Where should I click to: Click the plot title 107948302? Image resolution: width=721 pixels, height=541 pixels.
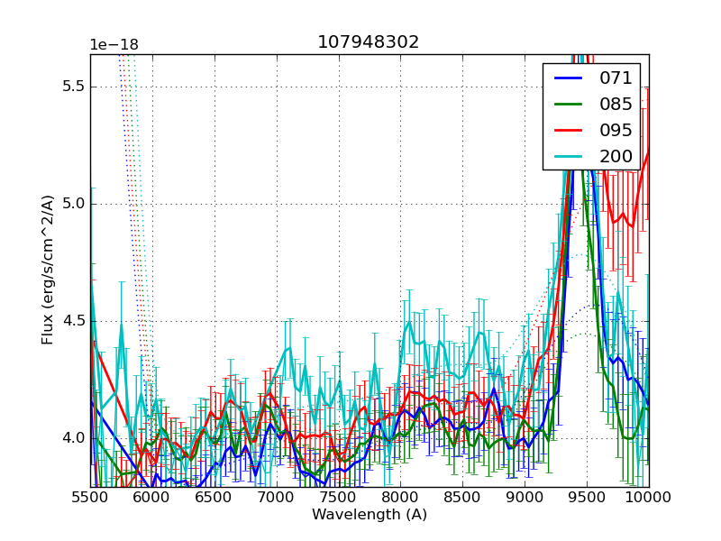click(368, 42)
